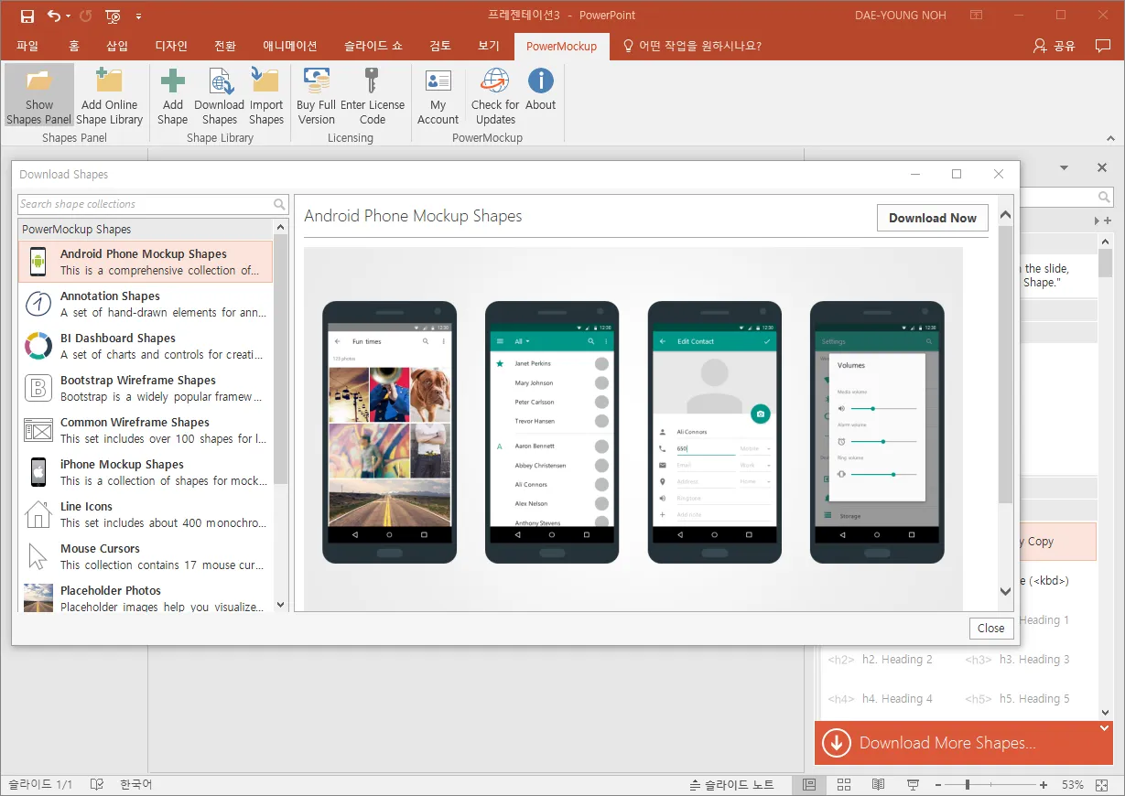Switch to slide sorter view
The image size is (1125, 796).
[x=844, y=785]
